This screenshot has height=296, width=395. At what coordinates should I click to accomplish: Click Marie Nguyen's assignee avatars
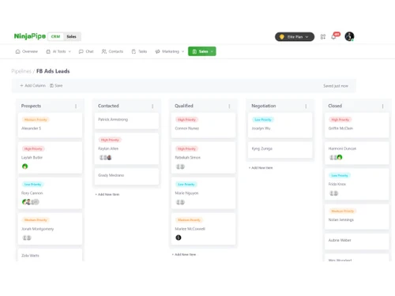pyautogui.click(x=180, y=202)
